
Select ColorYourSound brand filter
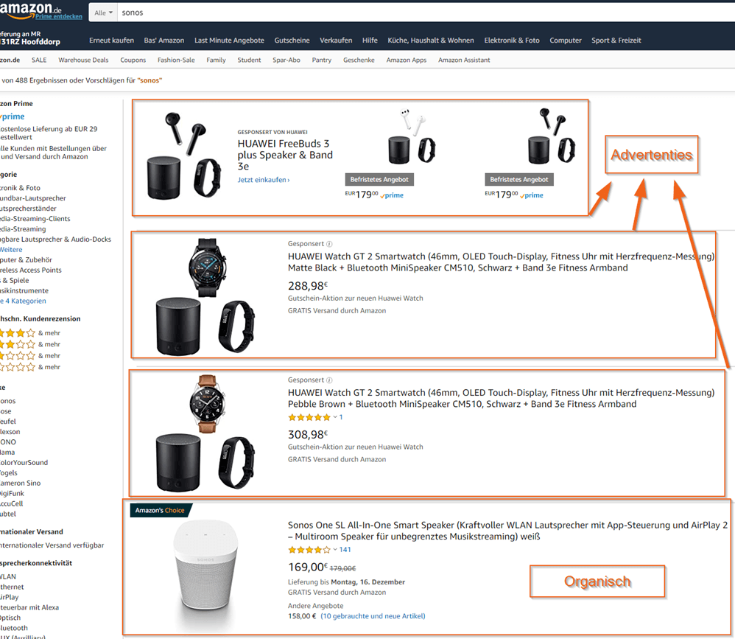(x=24, y=463)
